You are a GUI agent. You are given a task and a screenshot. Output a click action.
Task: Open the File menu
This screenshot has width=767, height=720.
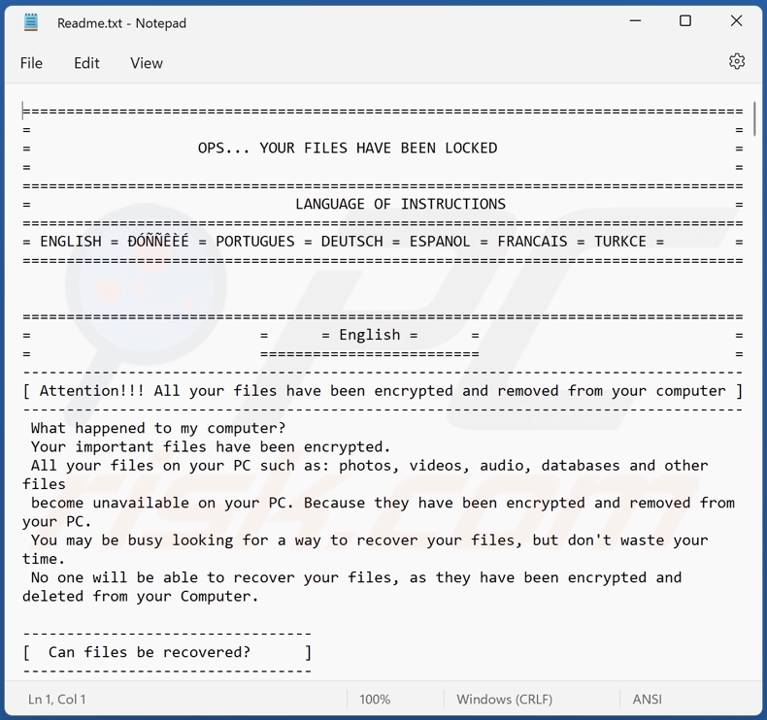tap(31, 63)
